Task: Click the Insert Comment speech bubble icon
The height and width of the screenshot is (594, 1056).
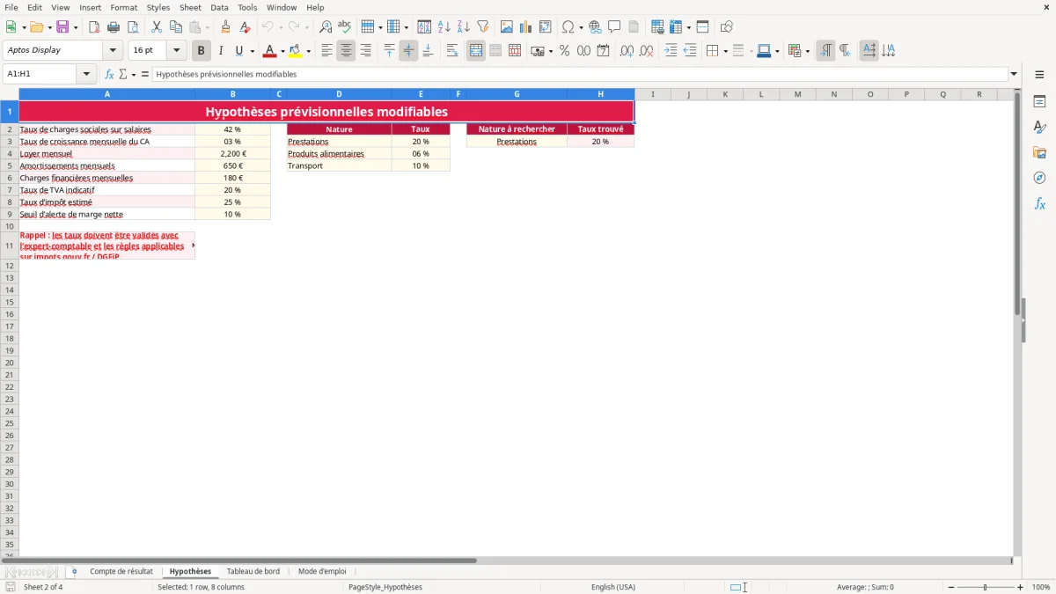Action: [x=615, y=27]
